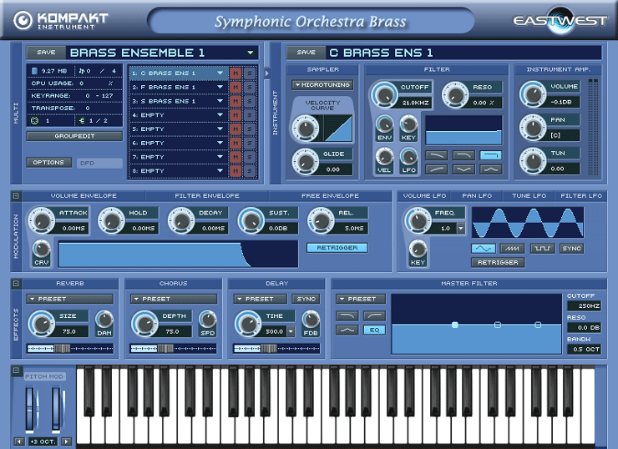
Task: Select the sawtooth LFO waveform
Action: pyautogui.click(x=512, y=249)
